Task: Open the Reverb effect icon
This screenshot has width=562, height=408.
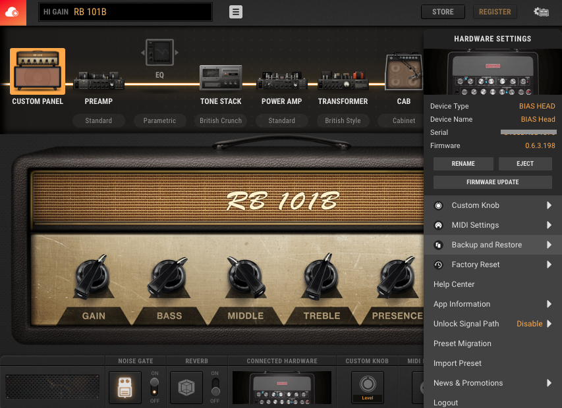Action: tap(186, 387)
